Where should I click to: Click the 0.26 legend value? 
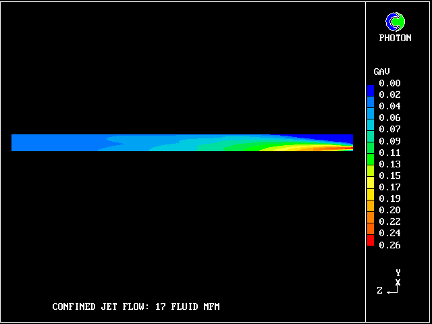pyautogui.click(x=389, y=245)
